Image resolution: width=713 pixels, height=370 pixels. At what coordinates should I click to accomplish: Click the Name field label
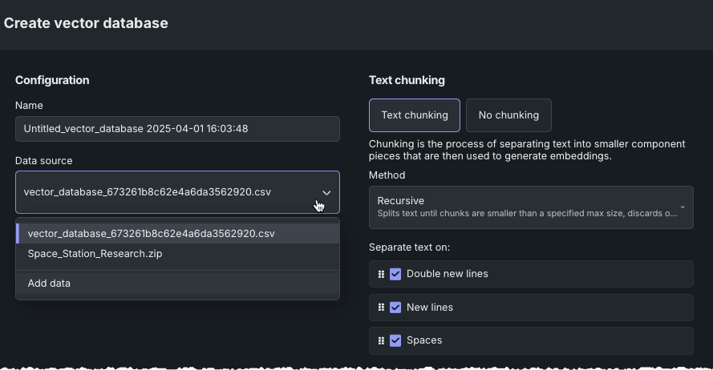pyautogui.click(x=29, y=106)
